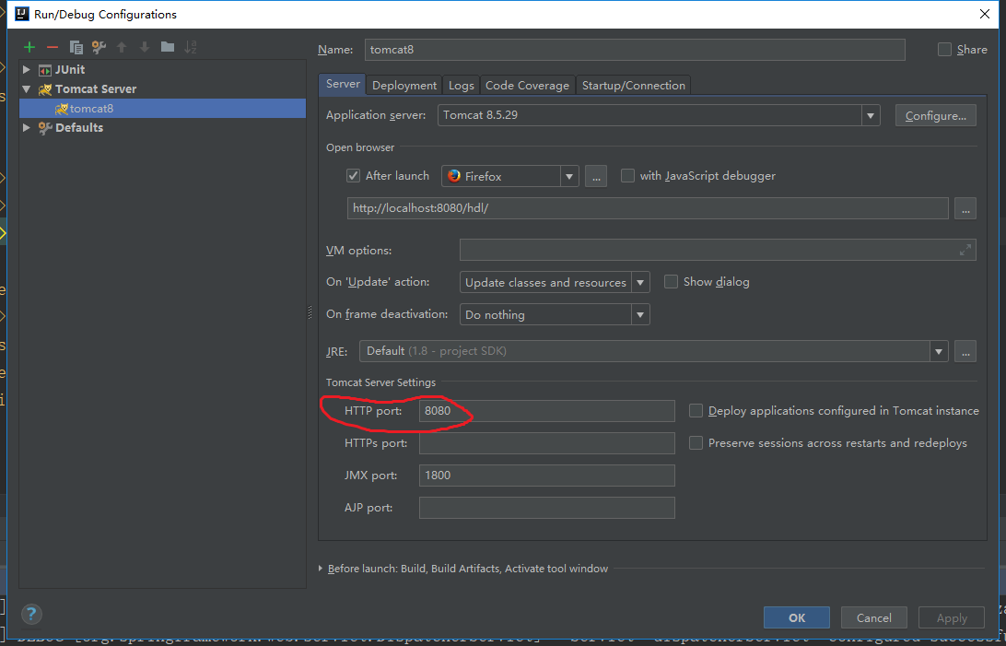The image size is (1006, 646).
Task: Click the ellipsis button next to Firefox browser
Action: click(x=595, y=176)
